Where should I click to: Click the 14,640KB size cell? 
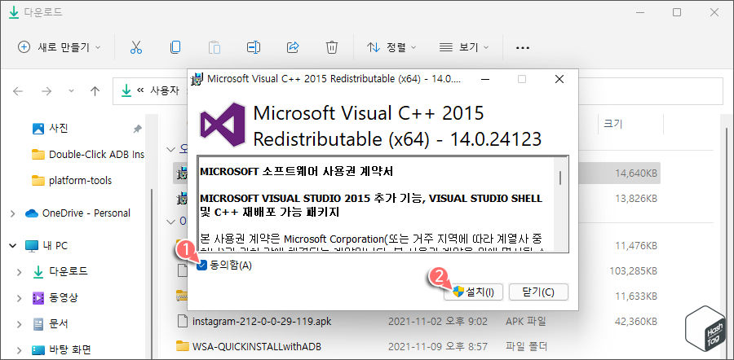pos(636,173)
